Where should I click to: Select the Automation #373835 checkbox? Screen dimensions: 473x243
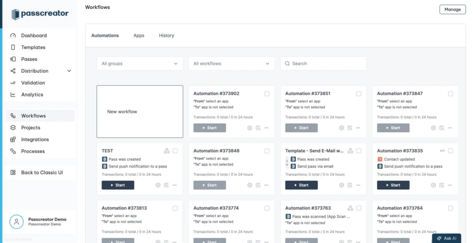click(x=451, y=151)
